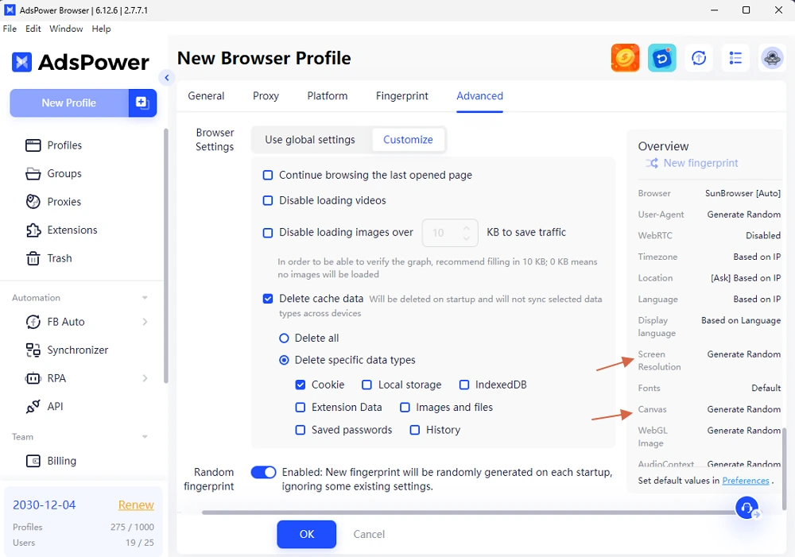The image size is (795, 557).
Task: Open the Help menu
Action: tap(101, 29)
